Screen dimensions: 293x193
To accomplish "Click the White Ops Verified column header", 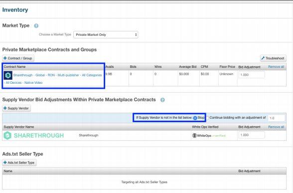I will tap(205, 127).
